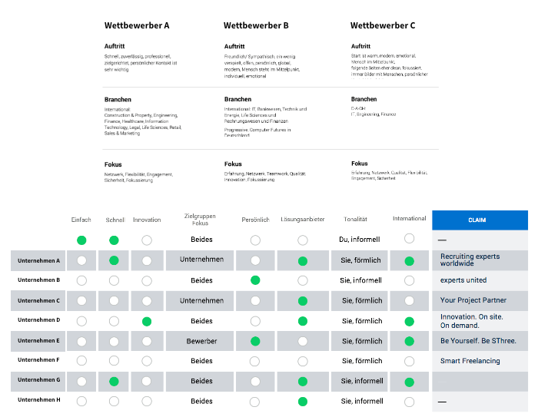The width and height of the screenshot is (538, 417).
Task: Click Unternehmen G's 'Sie, informell' cell
Action: tap(362, 381)
